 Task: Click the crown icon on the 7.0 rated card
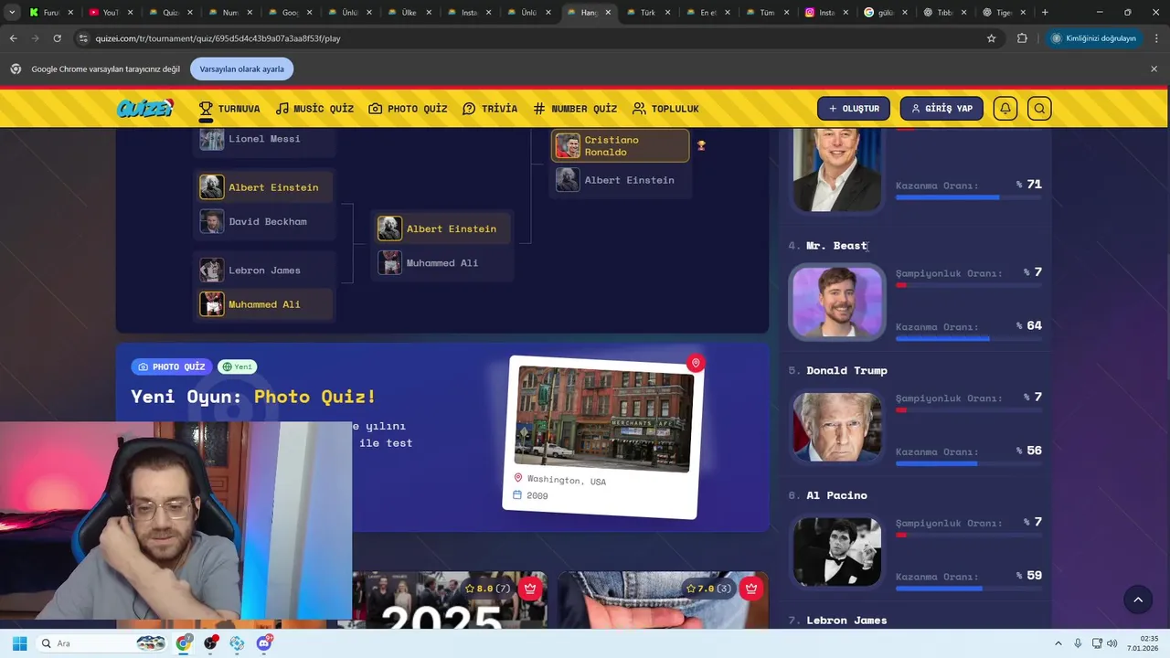(x=751, y=589)
